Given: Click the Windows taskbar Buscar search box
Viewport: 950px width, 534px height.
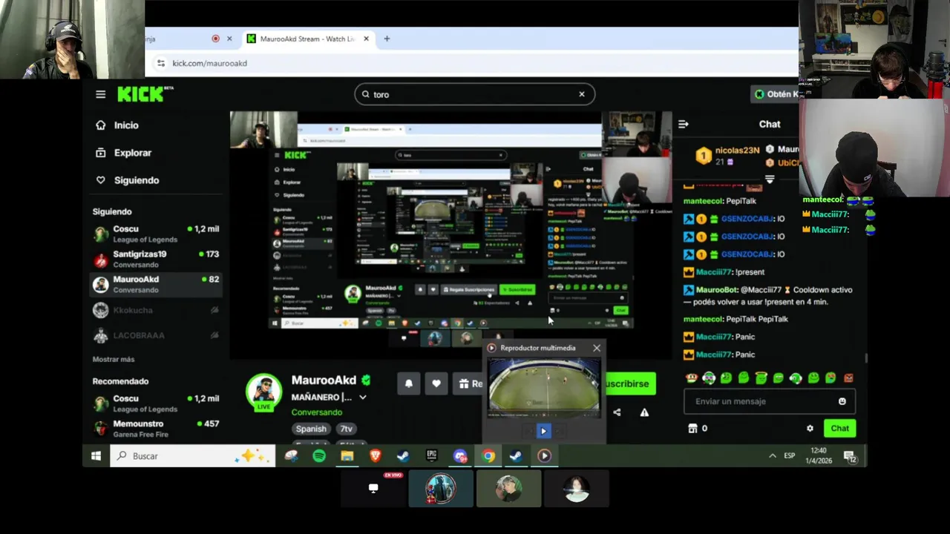Looking at the screenshot, I should pyautogui.click(x=193, y=456).
